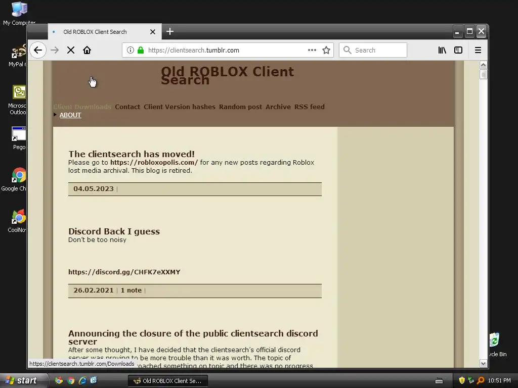Launch CoolNovo from the quick launch bar
This screenshot has width=518, height=388.
(x=59, y=380)
